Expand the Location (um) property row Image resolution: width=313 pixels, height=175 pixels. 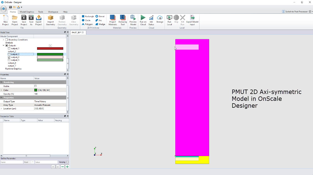(1, 109)
